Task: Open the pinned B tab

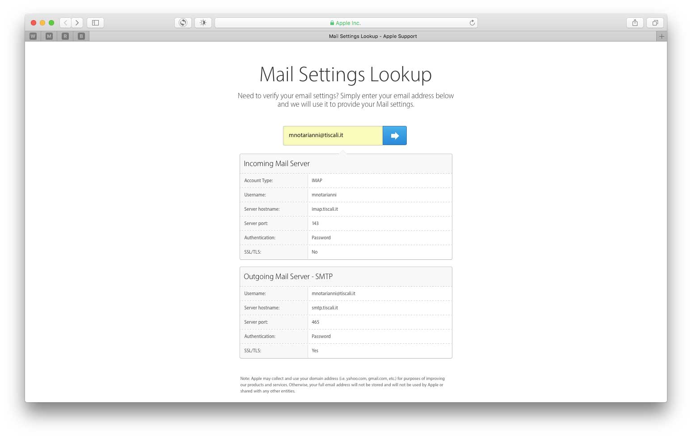Action: point(81,36)
